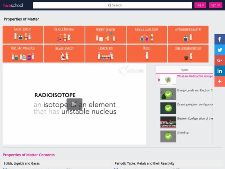Open What are Radioactive Isotopes topic link

click(x=194, y=76)
